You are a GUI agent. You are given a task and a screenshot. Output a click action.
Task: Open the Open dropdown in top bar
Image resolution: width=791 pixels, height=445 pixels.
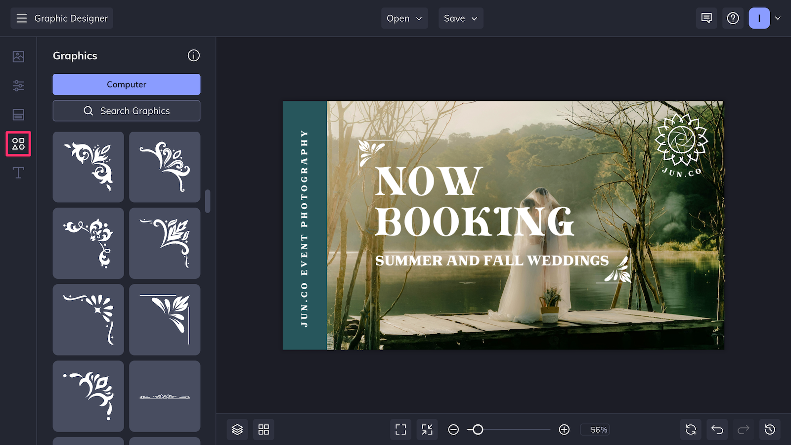[404, 18]
